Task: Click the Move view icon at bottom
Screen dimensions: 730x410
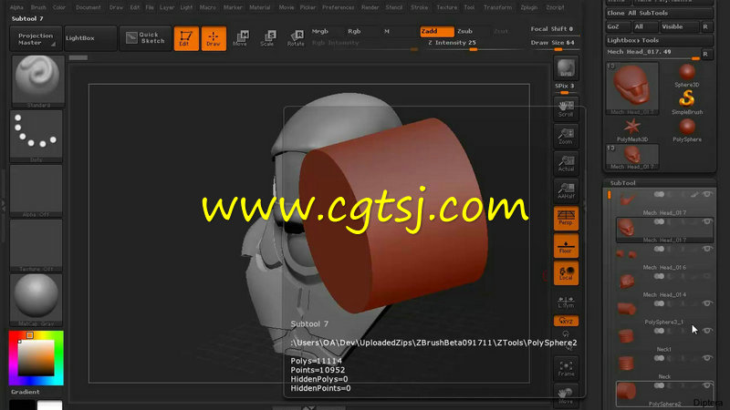Action: [x=566, y=395]
